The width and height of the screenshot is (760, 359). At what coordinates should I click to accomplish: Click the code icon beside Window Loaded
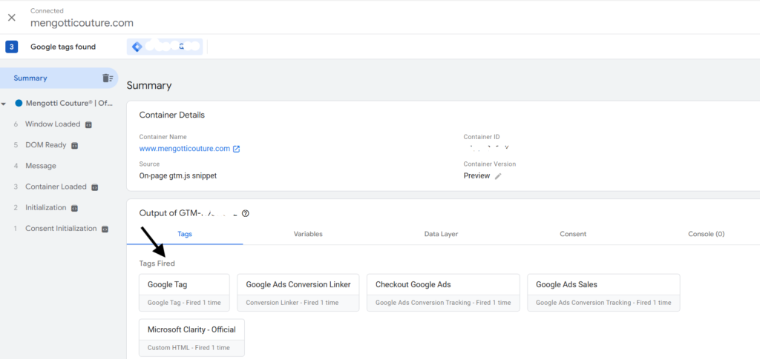click(x=88, y=124)
